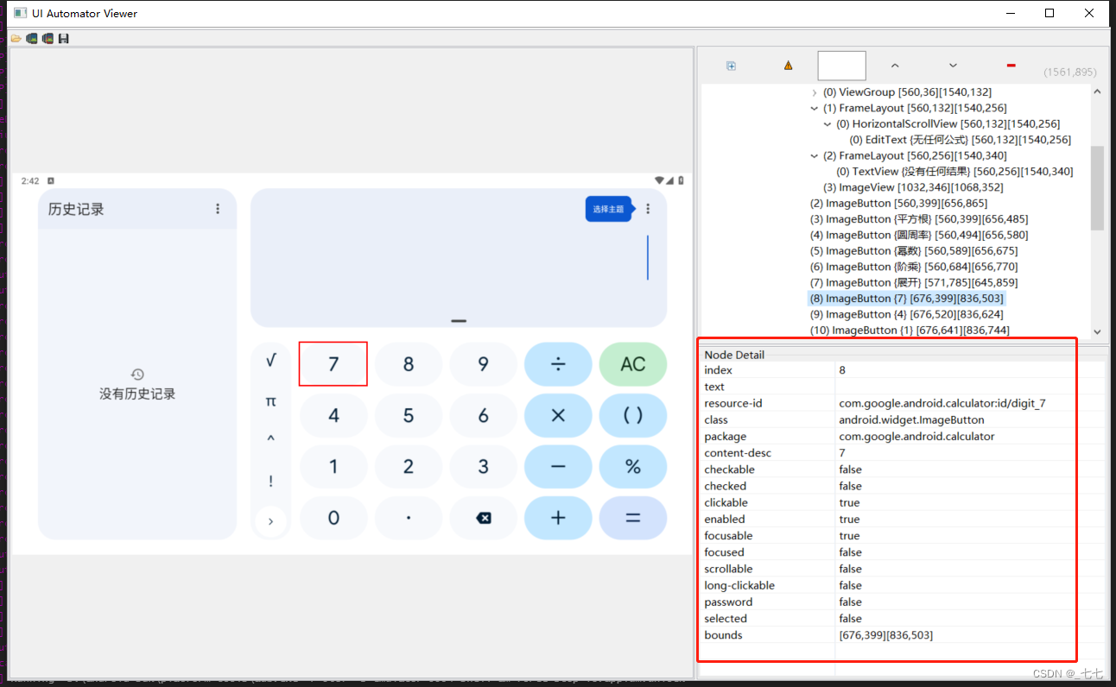Click Expand All icon above the tree

click(731, 66)
